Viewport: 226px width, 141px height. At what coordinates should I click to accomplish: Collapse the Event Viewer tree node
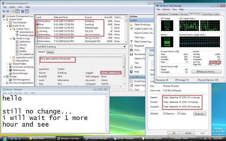[7, 26]
